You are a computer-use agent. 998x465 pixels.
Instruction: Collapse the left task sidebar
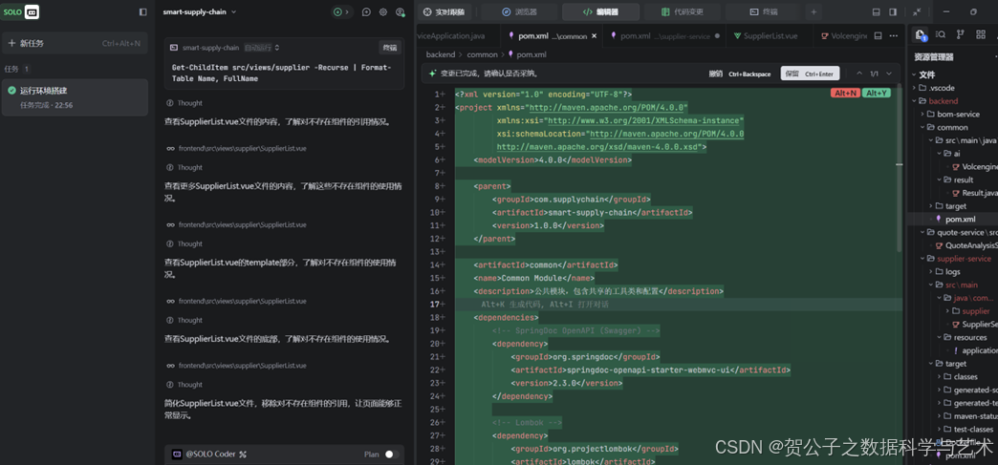pyautogui.click(x=142, y=12)
